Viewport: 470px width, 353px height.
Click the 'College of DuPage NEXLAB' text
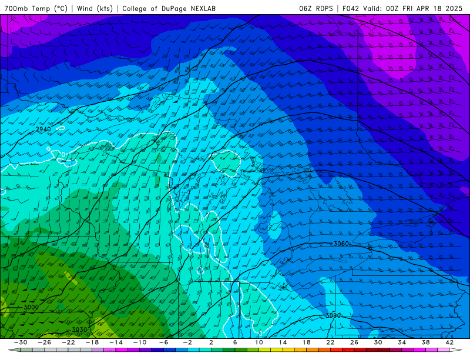pos(169,8)
